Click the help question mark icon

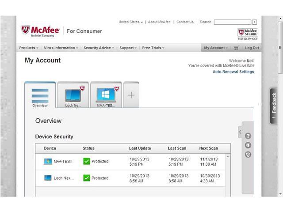[x=248, y=136]
